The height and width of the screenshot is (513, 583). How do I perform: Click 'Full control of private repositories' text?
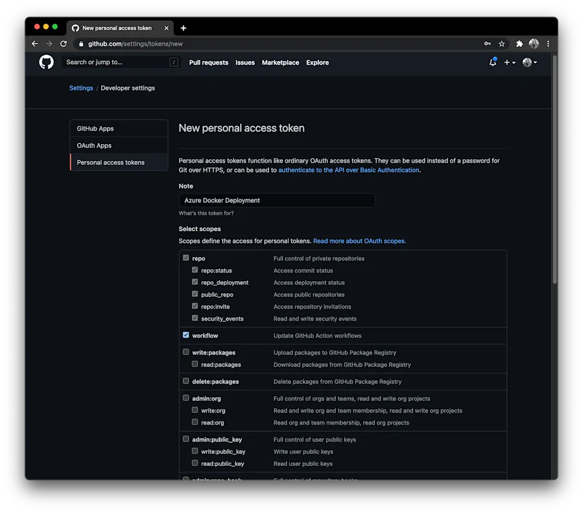tap(319, 259)
